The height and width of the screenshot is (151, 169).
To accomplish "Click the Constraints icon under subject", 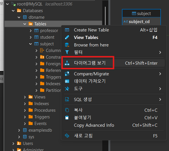I will (x=42, y=57).
